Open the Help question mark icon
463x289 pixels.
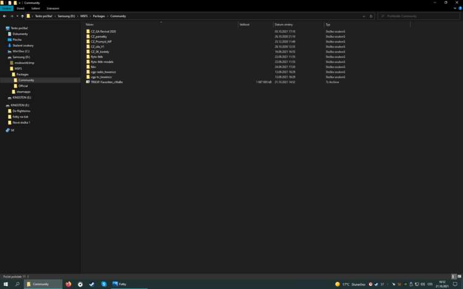coord(460,9)
